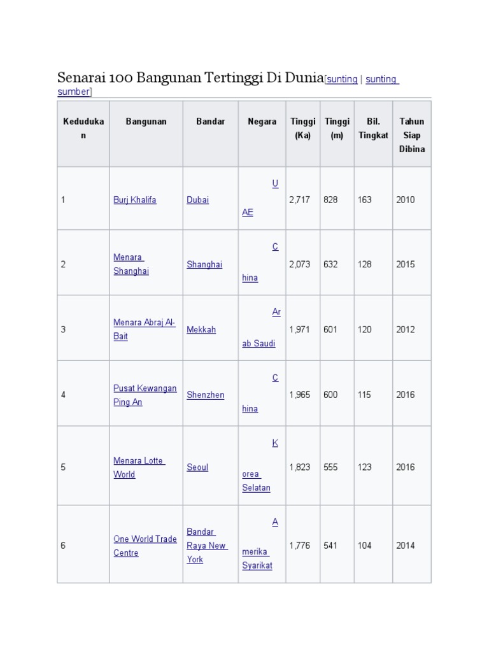Click the 'sunting' edit link
Image resolution: width=489 pixels, height=652 pixels.
(342, 80)
